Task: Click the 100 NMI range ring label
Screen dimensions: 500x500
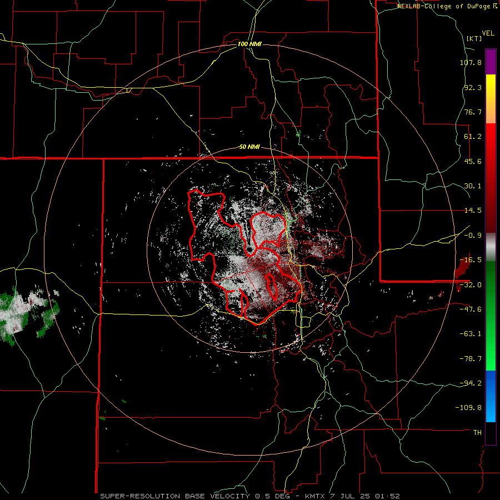Action: coord(249,44)
